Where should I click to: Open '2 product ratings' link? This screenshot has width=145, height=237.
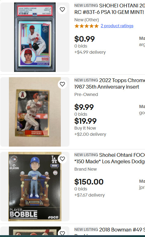point(117,26)
